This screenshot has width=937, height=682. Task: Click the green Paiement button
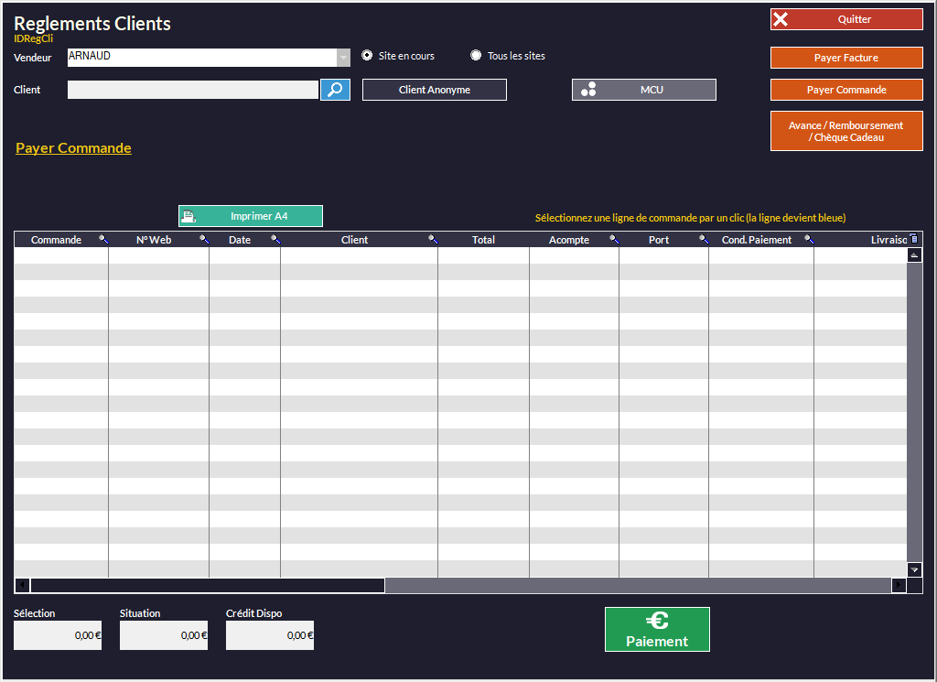click(x=657, y=630)
